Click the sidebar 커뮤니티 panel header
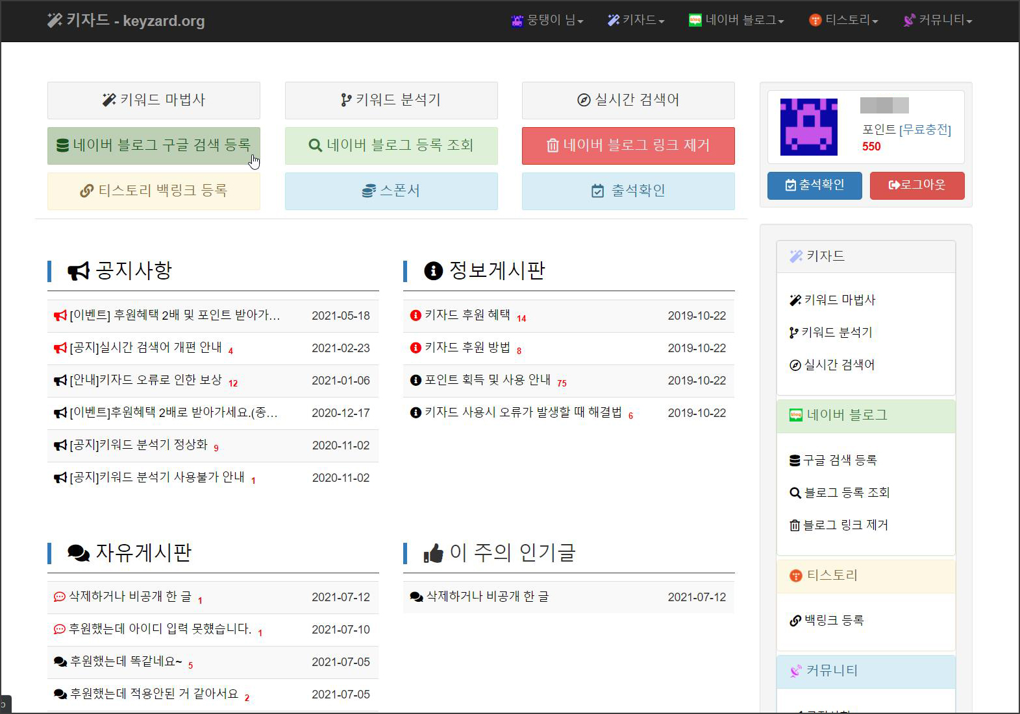The width and height of the screenshot is (1020, 714). (x=866, y=671)
